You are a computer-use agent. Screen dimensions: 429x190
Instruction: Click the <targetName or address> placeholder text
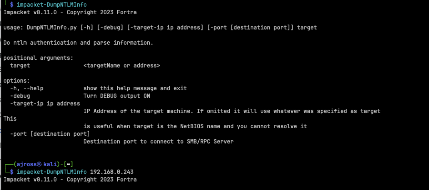pyautogui.click(x=122, y=66)
